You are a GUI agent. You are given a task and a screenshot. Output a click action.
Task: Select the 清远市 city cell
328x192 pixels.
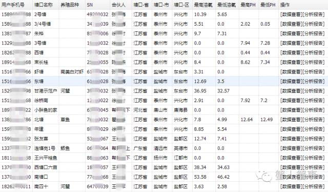coord(160,148)
